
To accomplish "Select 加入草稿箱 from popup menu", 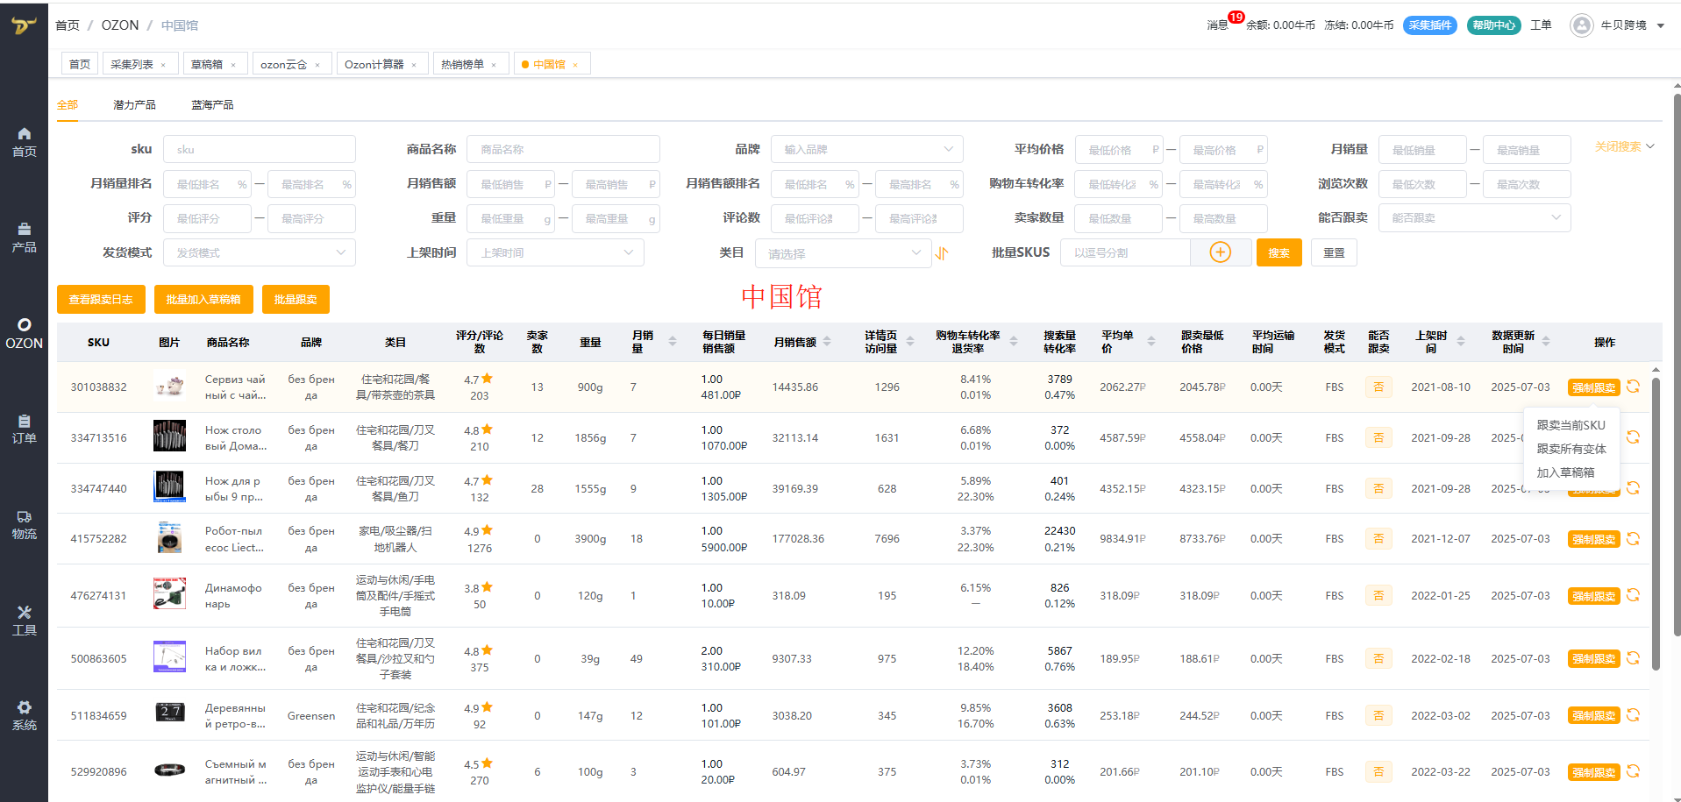I will [1565, 472].
